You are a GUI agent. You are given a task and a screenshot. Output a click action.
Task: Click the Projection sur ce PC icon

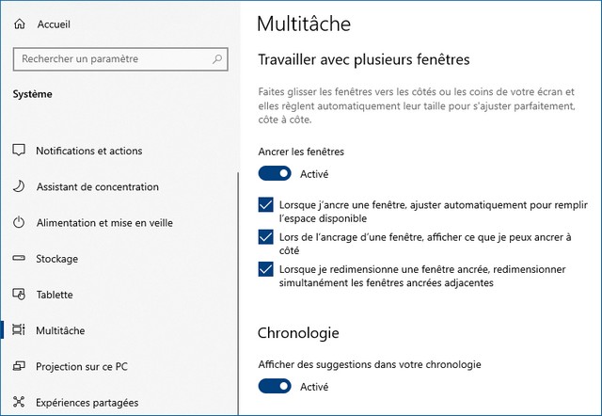(19, 366)
